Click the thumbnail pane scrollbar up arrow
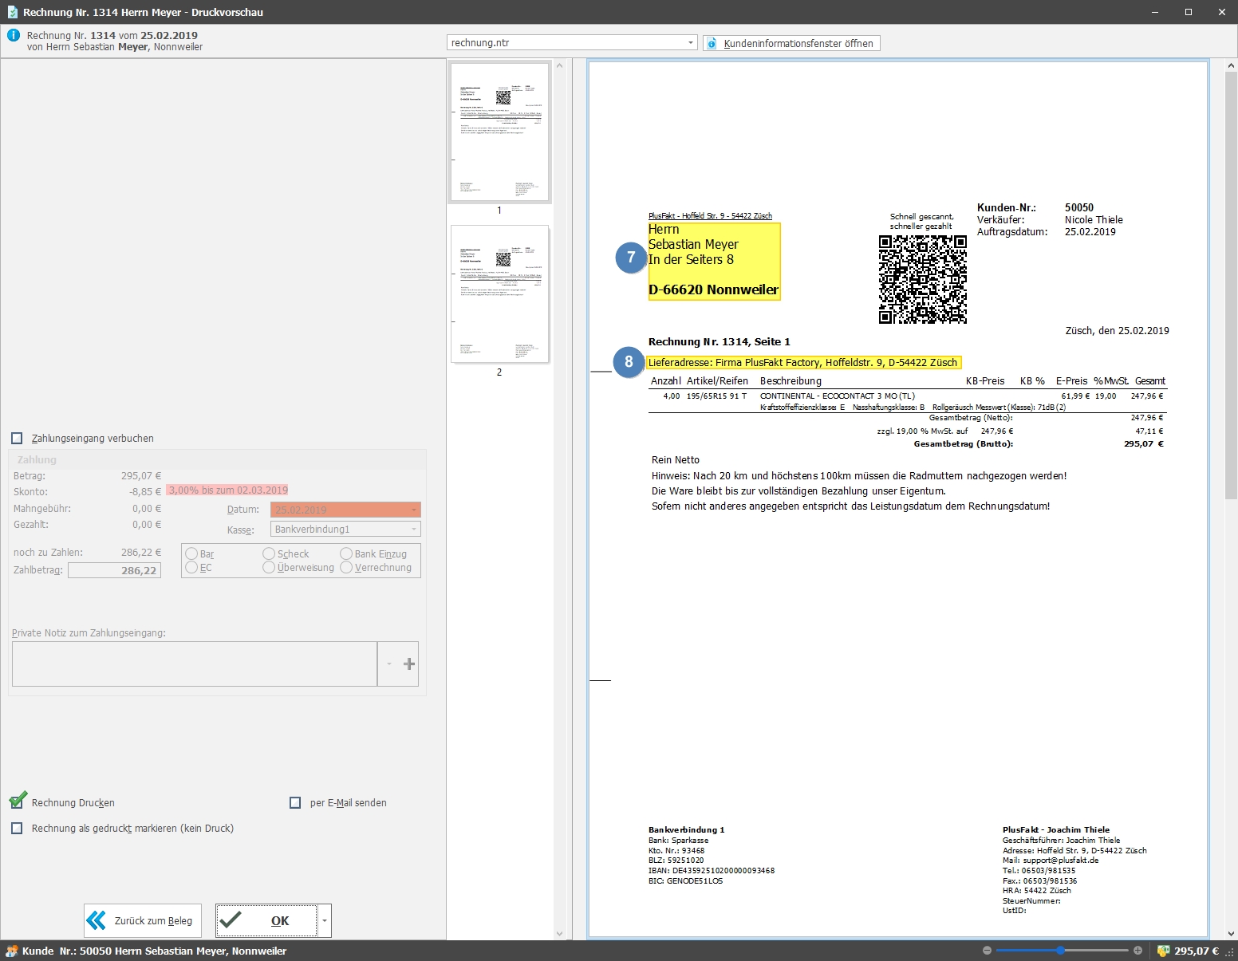The height and width of the screenshot is (961, 1238). 559,65
